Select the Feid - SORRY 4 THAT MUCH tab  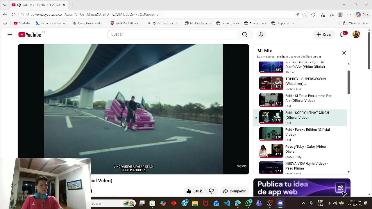click(39, 5)
